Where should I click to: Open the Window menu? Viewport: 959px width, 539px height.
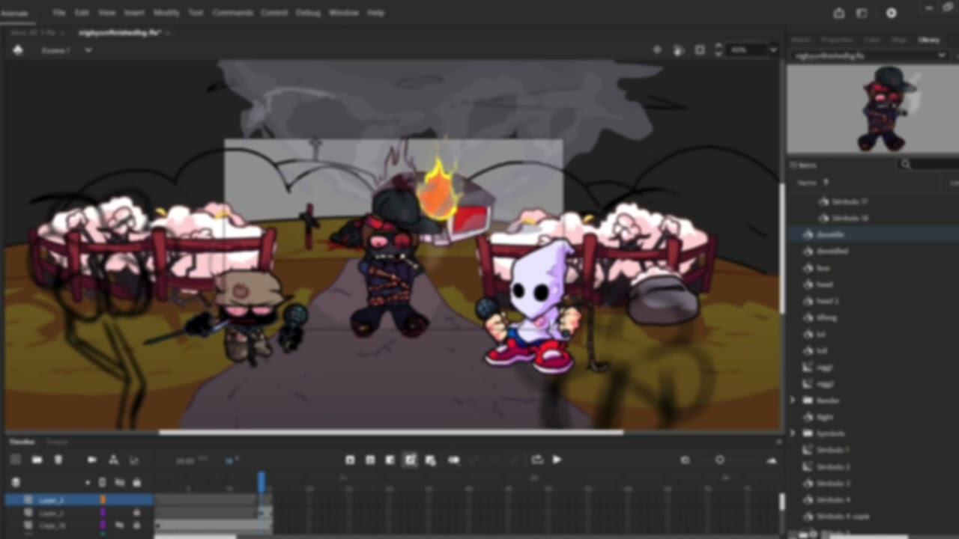coord(344,13)
